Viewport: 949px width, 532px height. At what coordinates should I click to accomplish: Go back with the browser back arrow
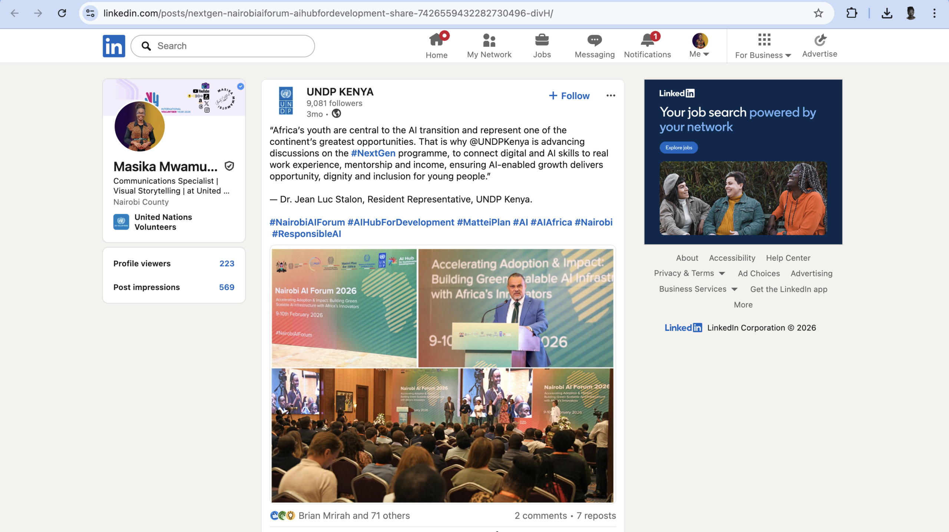pyautogui.click(x=14, y=13)
